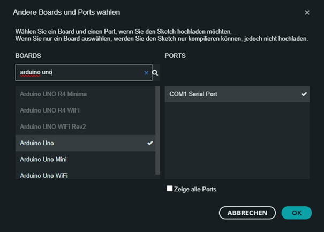Click the magnifier search icon
The image size is (324, 232).
coord(155,73)
